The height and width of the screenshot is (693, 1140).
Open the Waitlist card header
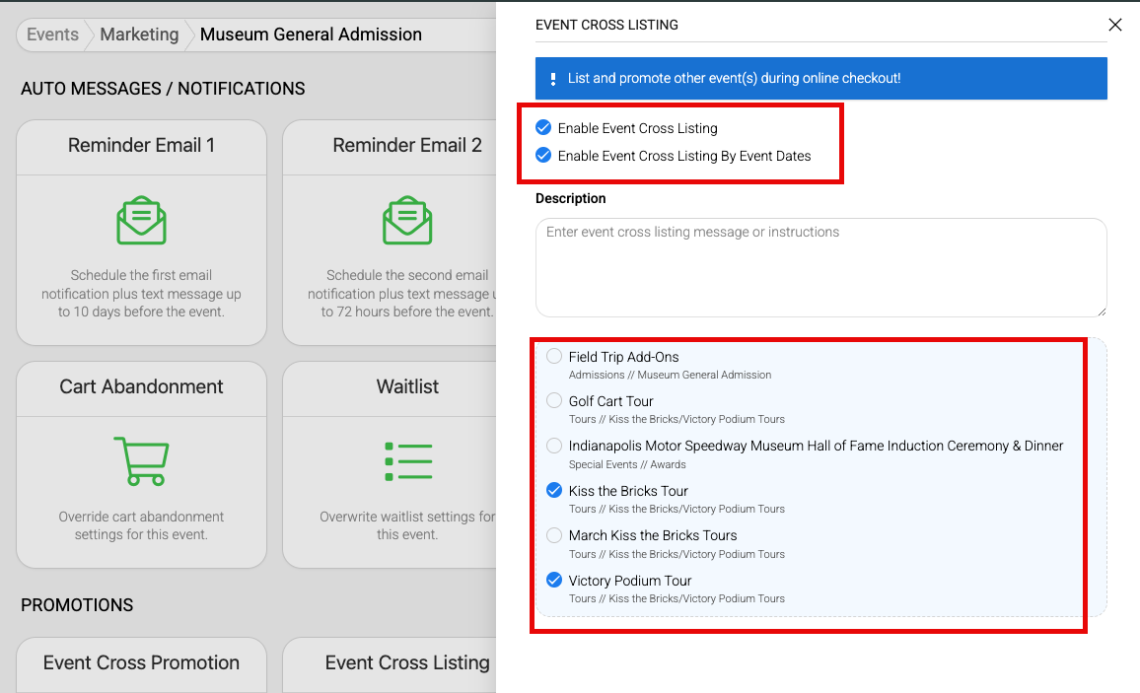[x=391, y=388]
